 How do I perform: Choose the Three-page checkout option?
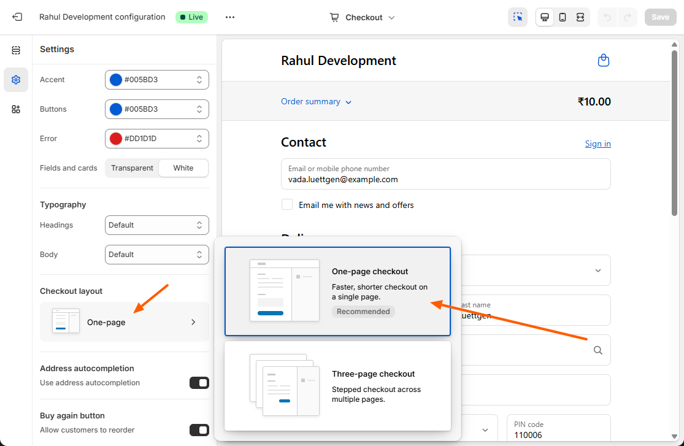click(337, 386)
